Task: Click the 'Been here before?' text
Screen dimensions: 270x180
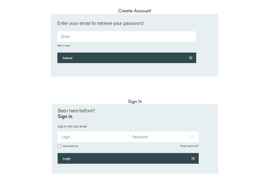Action: pyautogui.click(x=76, y=111)
